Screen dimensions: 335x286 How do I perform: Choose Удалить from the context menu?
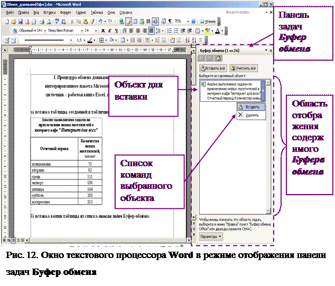(251, 115)
